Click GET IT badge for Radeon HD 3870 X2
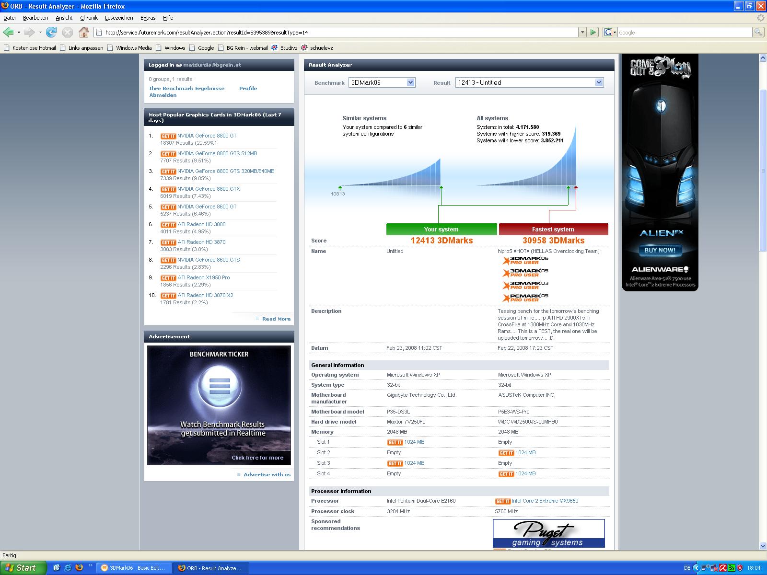This screenshot has height=575, width=767. [x=168, y=296]
